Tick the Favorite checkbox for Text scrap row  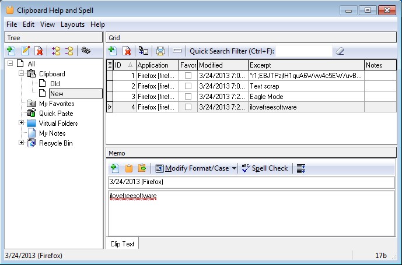pos(188,86)
